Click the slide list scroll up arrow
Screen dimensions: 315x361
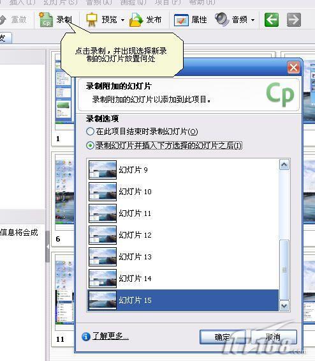tap(284, 165)
